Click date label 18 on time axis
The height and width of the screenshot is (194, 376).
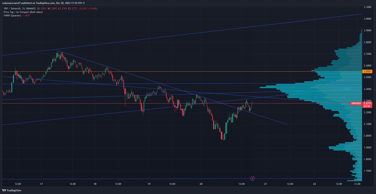tap(95, 184)
